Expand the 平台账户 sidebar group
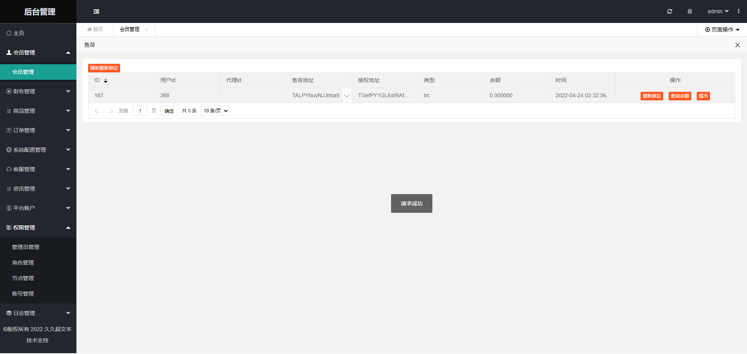 coord(38,208)
